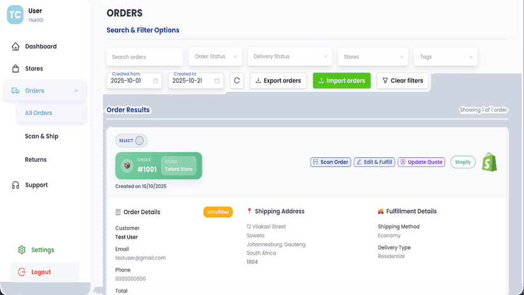Click the postal code 1804

(x=252, y=262)
